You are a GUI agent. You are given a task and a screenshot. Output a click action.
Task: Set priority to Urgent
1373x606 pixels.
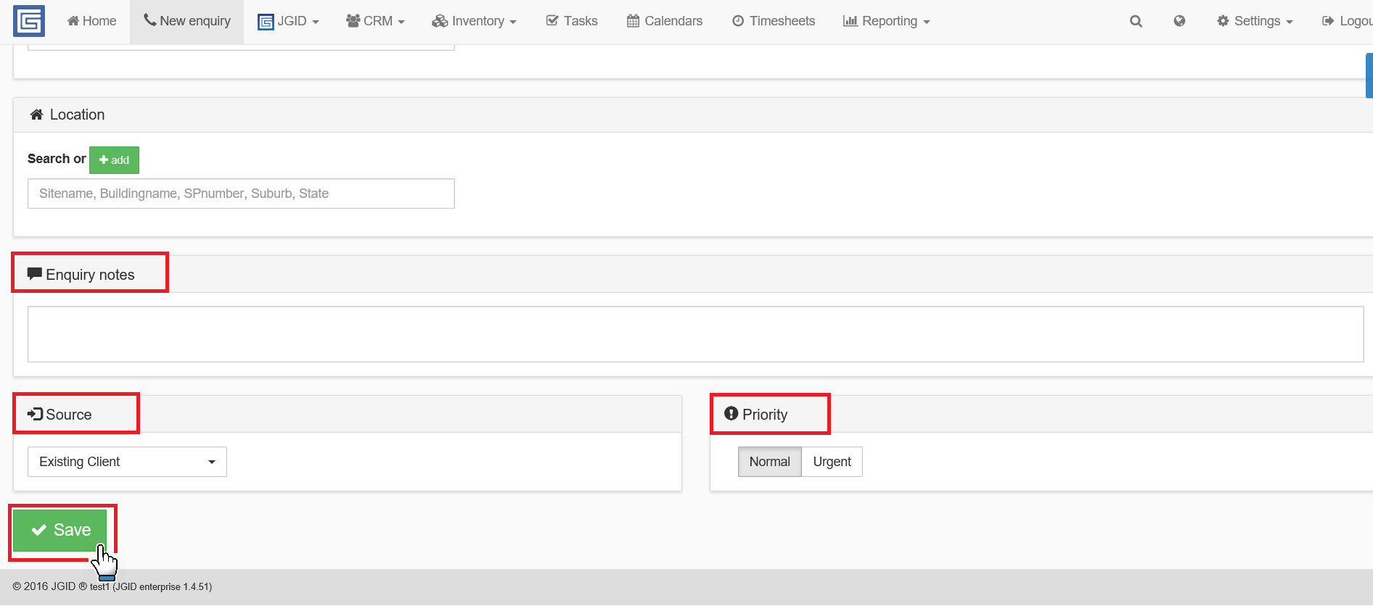[x=832, y=462]
